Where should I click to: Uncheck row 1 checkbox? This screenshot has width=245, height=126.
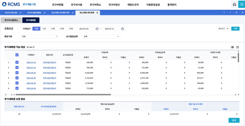click(17, 62)
